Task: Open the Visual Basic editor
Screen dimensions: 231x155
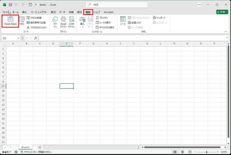Action: (10, 21)
